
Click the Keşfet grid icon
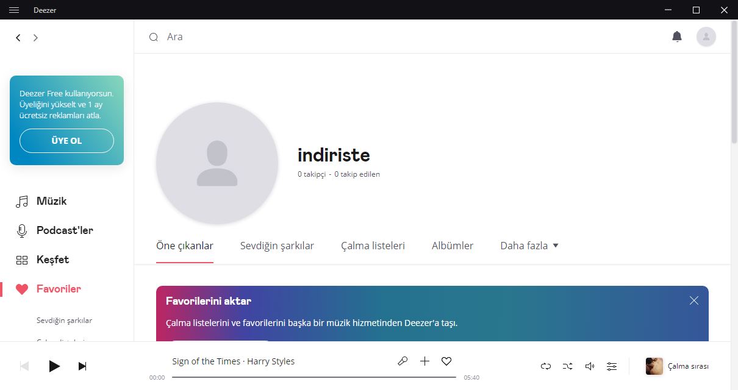(22, 260)
